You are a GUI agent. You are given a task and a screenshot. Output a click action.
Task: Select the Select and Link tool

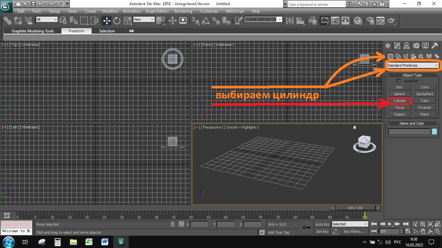7,20
